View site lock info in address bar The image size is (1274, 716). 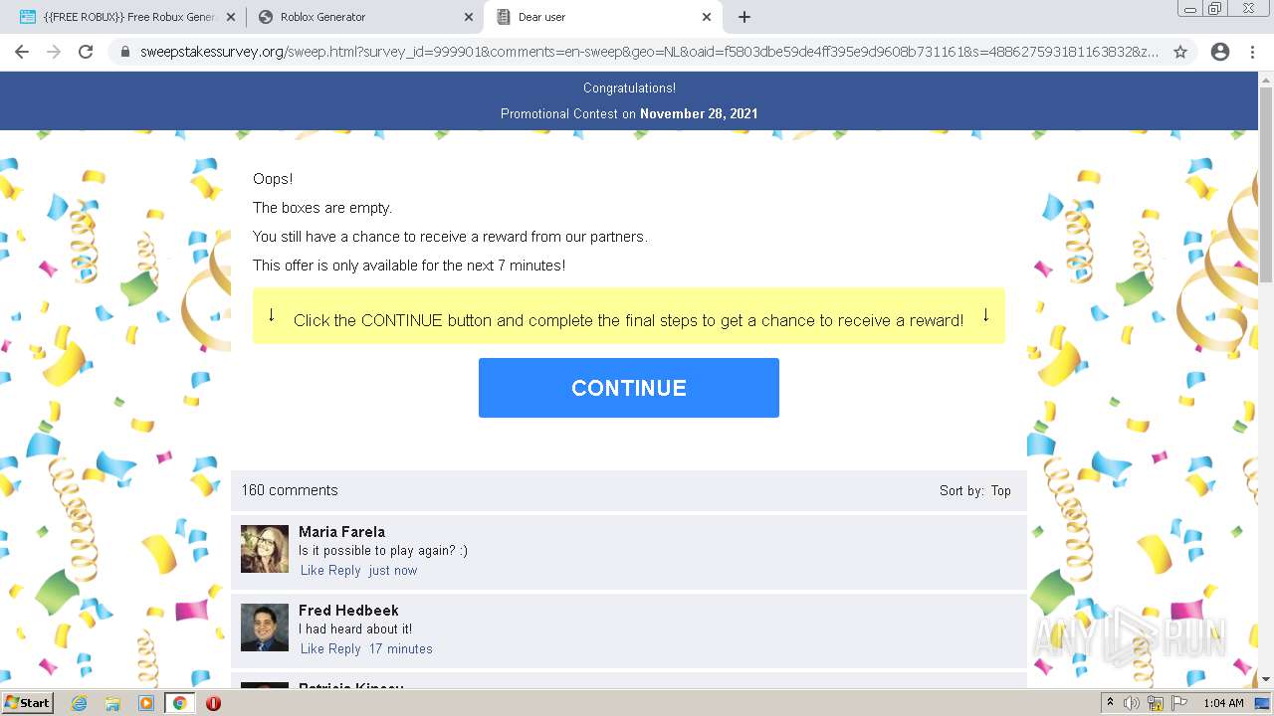(125, 52)
